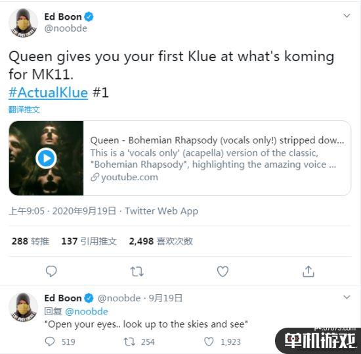Click the share icon under main tweet
The image size is (361, 354).
pyautogui.click(x=308, y=271)
